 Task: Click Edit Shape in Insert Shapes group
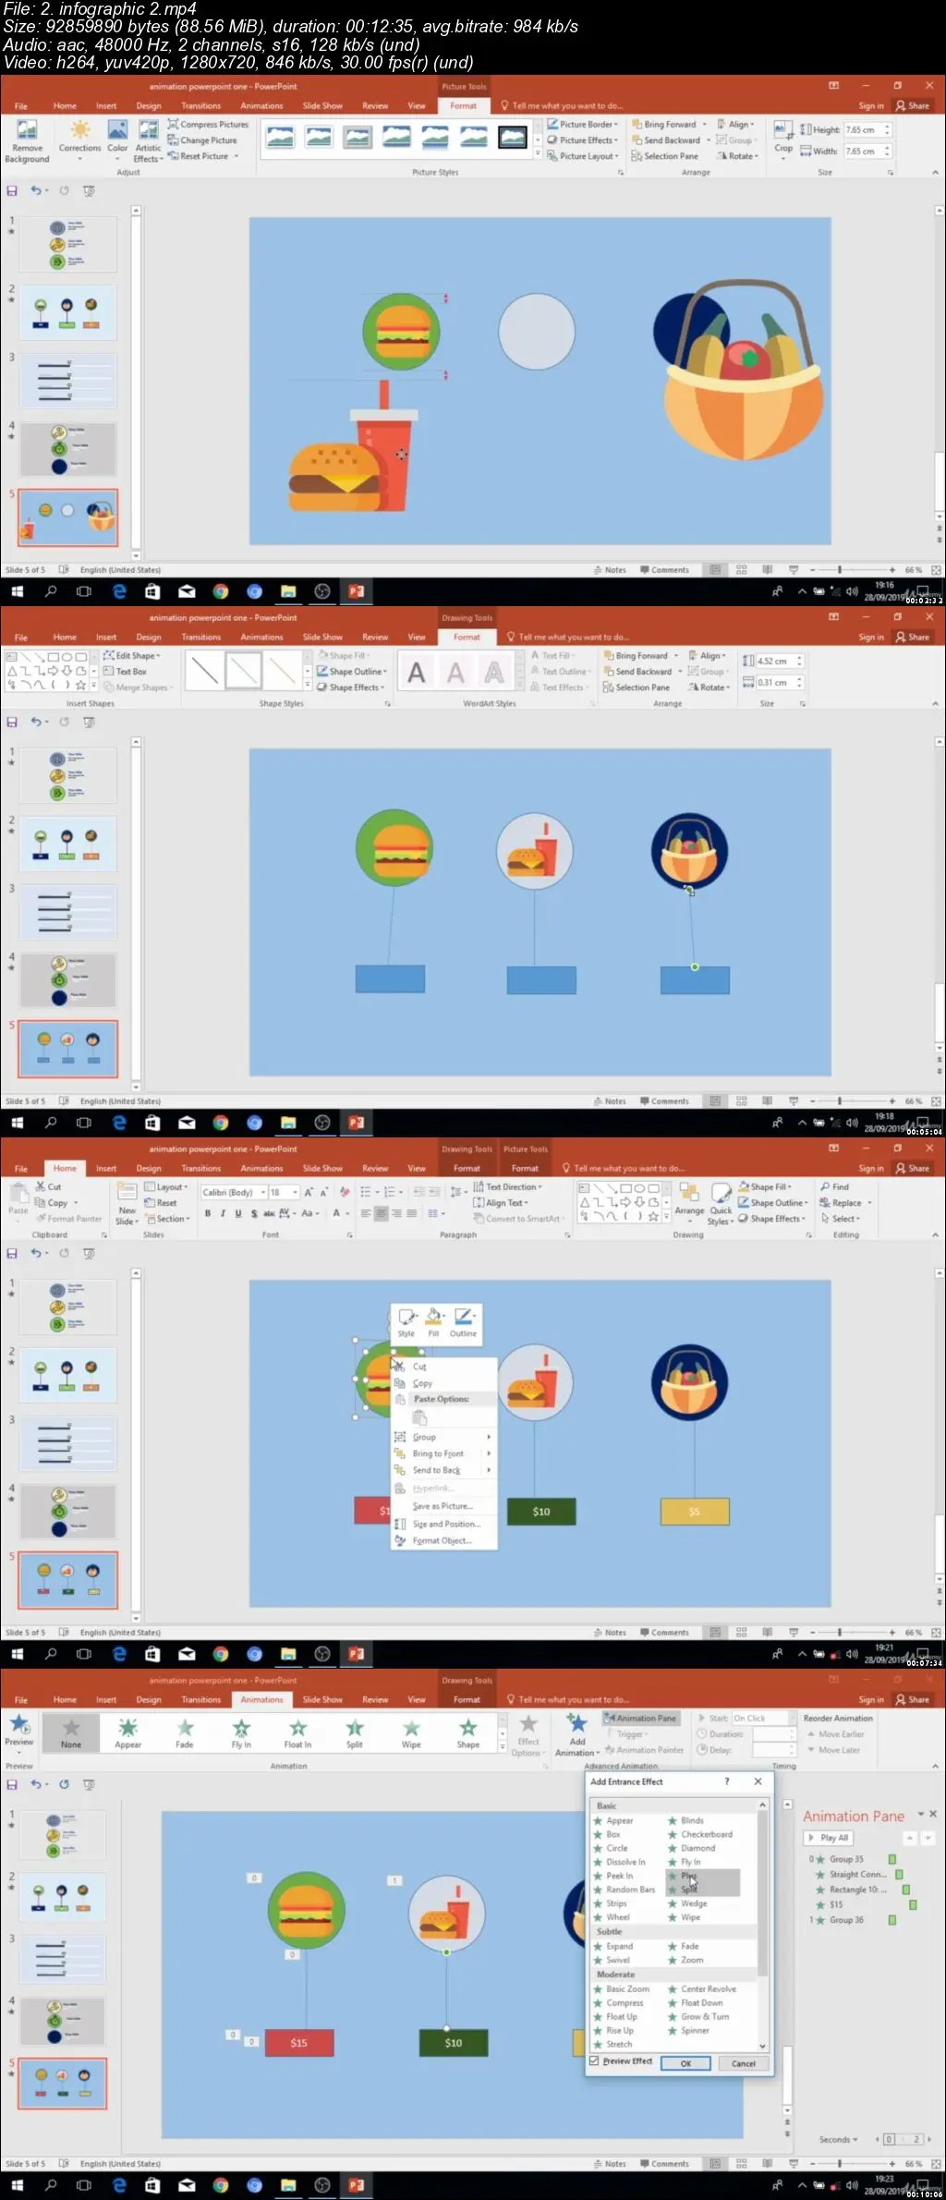pos(132,655)
